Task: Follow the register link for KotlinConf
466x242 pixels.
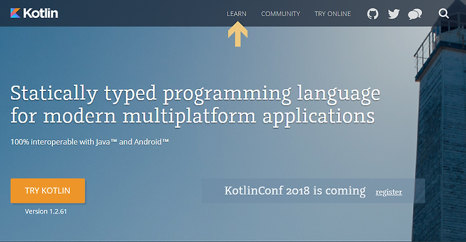Action: (389, 192)
